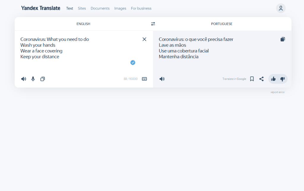304x191 pixels.
Task: Play Portuguese translation audio
Action: [x=162, y=79]
